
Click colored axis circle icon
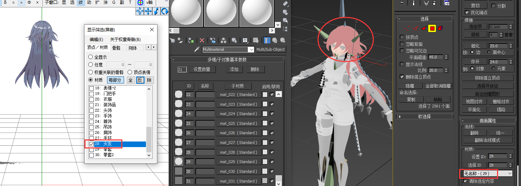(140, 2)
